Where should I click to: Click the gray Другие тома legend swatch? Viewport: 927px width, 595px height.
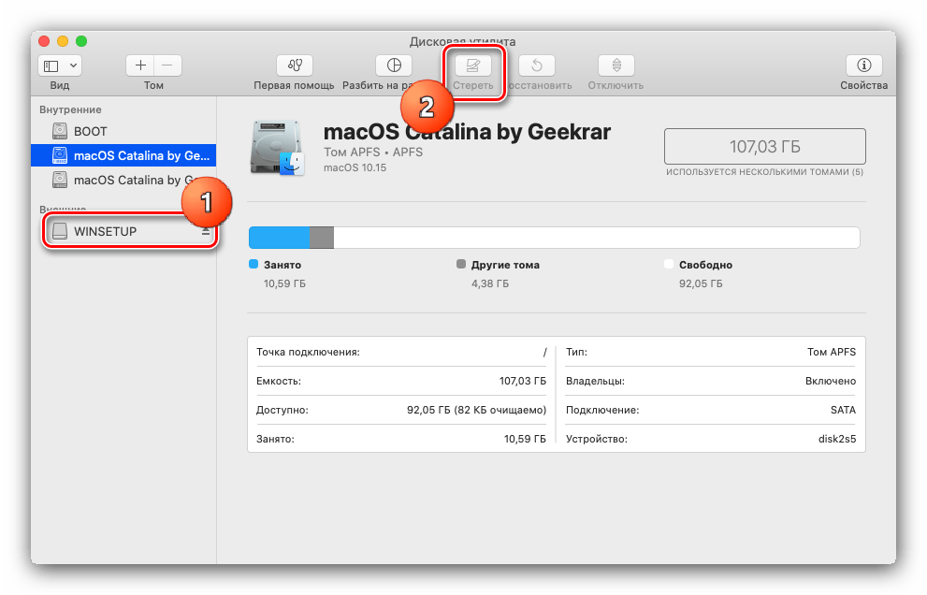(x=461, y=264)
